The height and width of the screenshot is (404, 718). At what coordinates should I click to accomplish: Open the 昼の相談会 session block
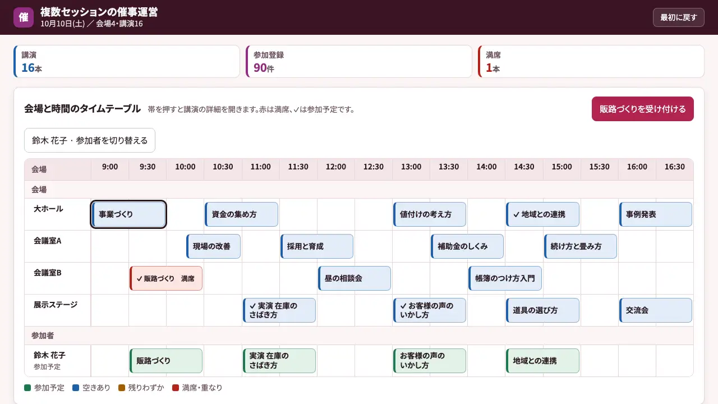click(355, 278)
